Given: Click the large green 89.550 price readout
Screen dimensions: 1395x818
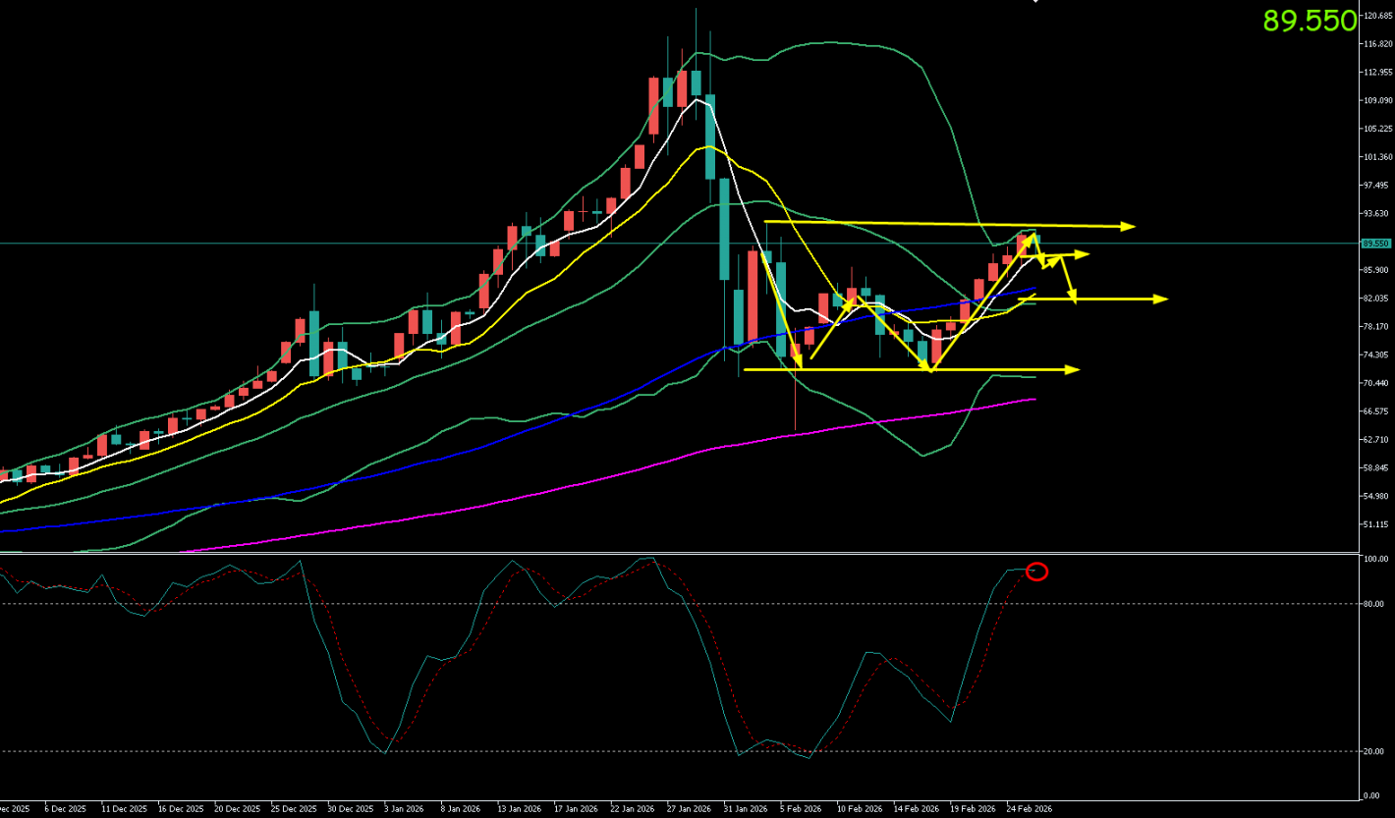Looking at the screenshot, I should [1309, 22].
